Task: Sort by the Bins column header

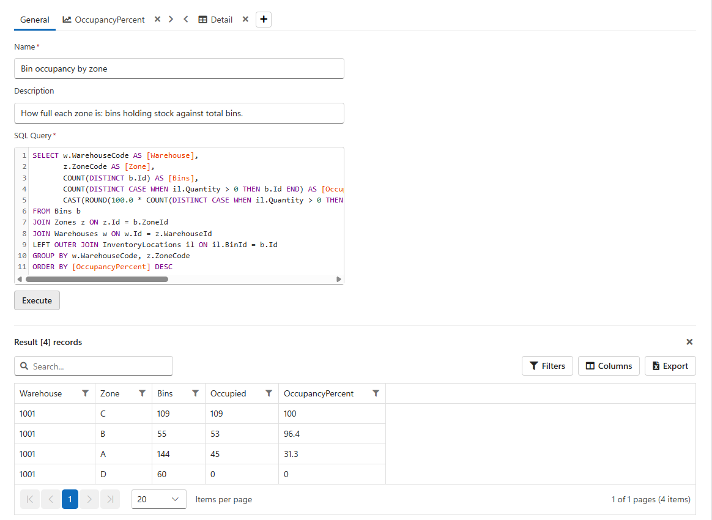Action: pos(165,393)
